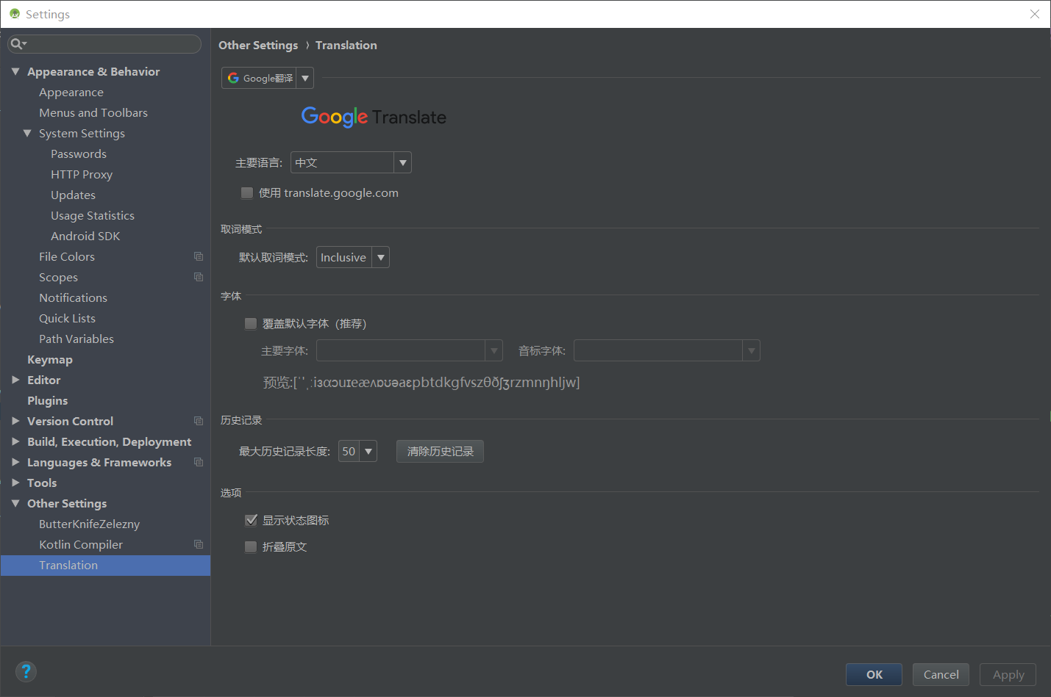The width and height of the screenshot is (1051, 697).
Task: Open the 默认取词模式 dropdown
Action: 380,257
